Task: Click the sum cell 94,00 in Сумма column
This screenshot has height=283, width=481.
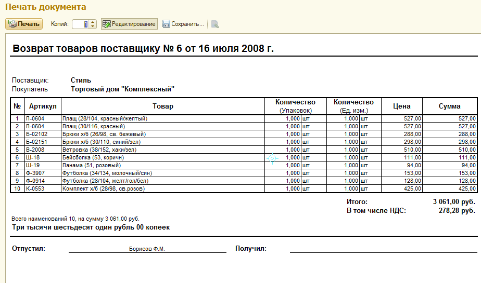Action: pyautogui.click(x=449, y=165)
